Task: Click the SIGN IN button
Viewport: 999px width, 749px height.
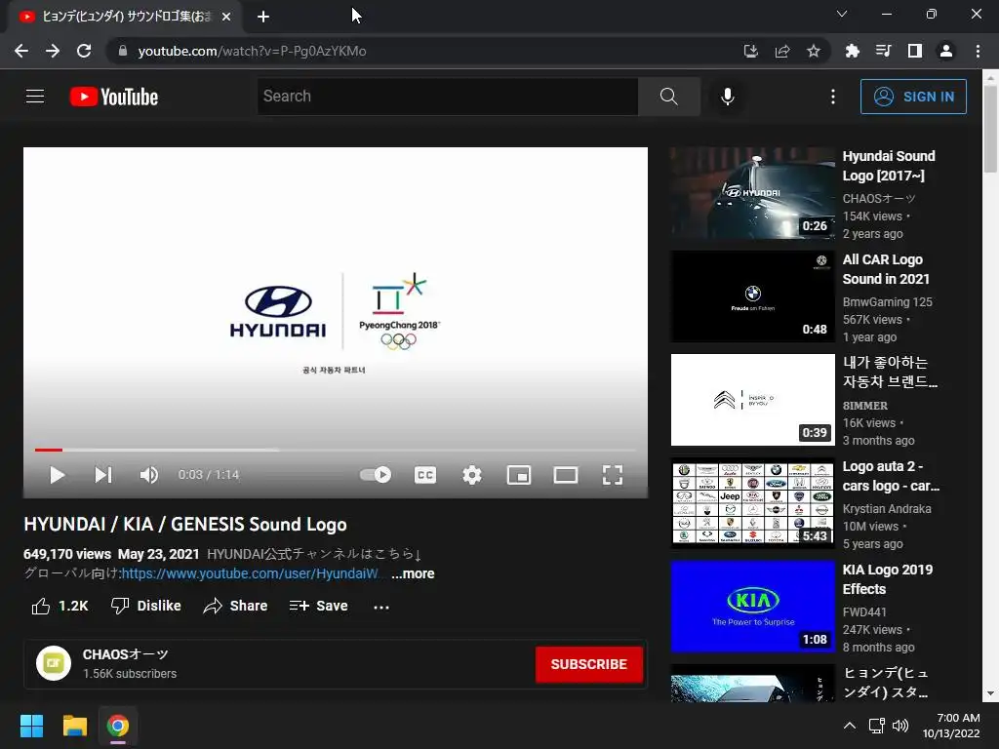Action: pos(913,97)
